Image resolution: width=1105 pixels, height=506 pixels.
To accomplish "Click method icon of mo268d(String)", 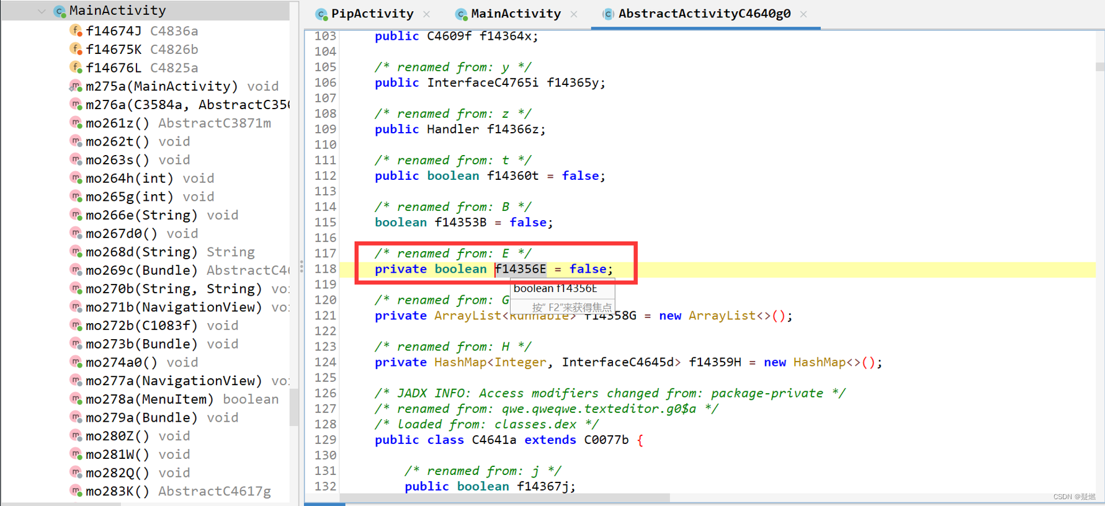I will point(76,251).
